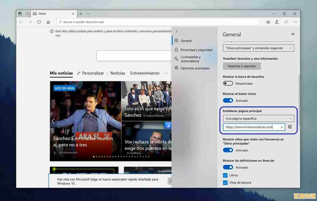Enable Mostrar la barra de favoritos
The height and width of the screenshot is (201, 317).
click(228, 83)
